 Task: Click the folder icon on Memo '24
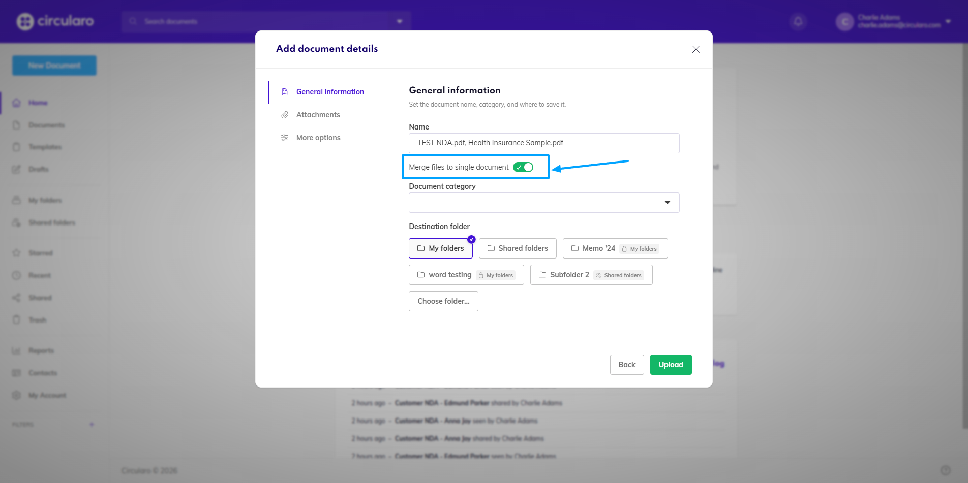pyautogui.click(x=575, y=248)
